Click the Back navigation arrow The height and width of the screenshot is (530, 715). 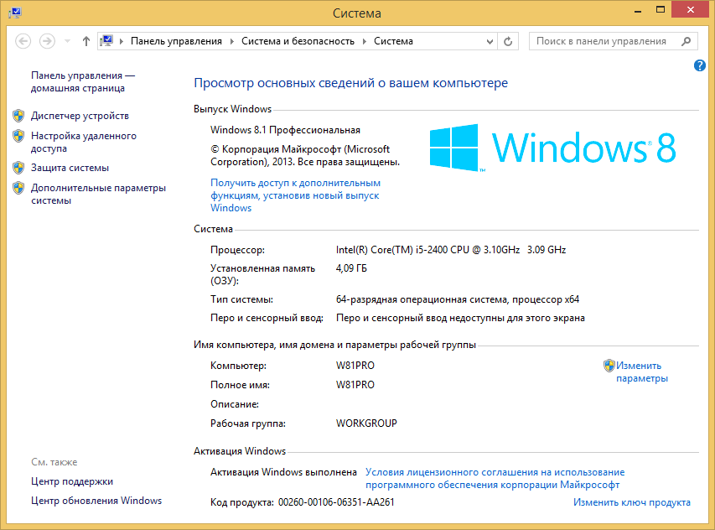coord(23,41)
